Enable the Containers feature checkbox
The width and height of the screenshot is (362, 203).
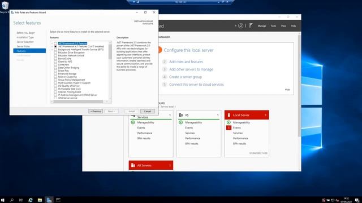tap(55, 64)
